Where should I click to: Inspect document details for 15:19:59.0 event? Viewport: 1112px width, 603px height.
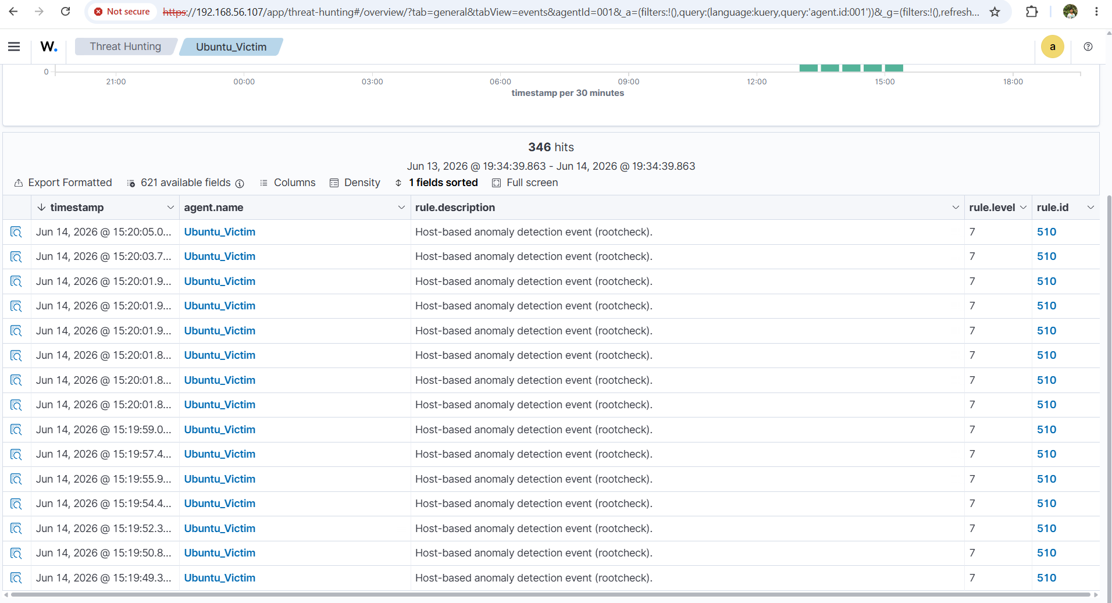point(16,430)
